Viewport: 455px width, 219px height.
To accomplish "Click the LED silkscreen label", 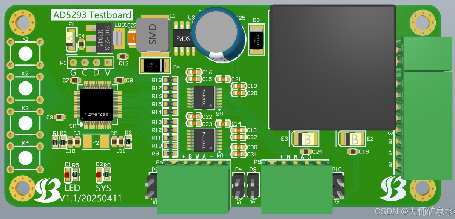I will tap(72, 188).
